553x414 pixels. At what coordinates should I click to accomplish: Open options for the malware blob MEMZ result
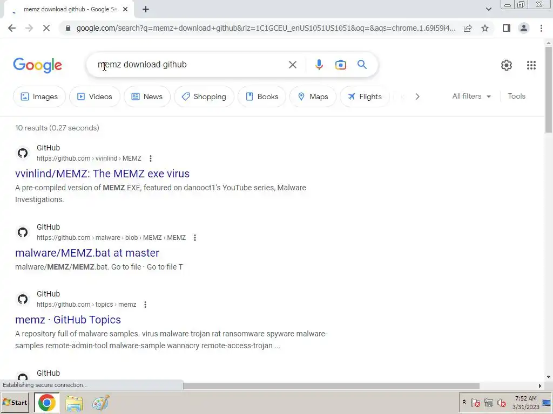194,238
